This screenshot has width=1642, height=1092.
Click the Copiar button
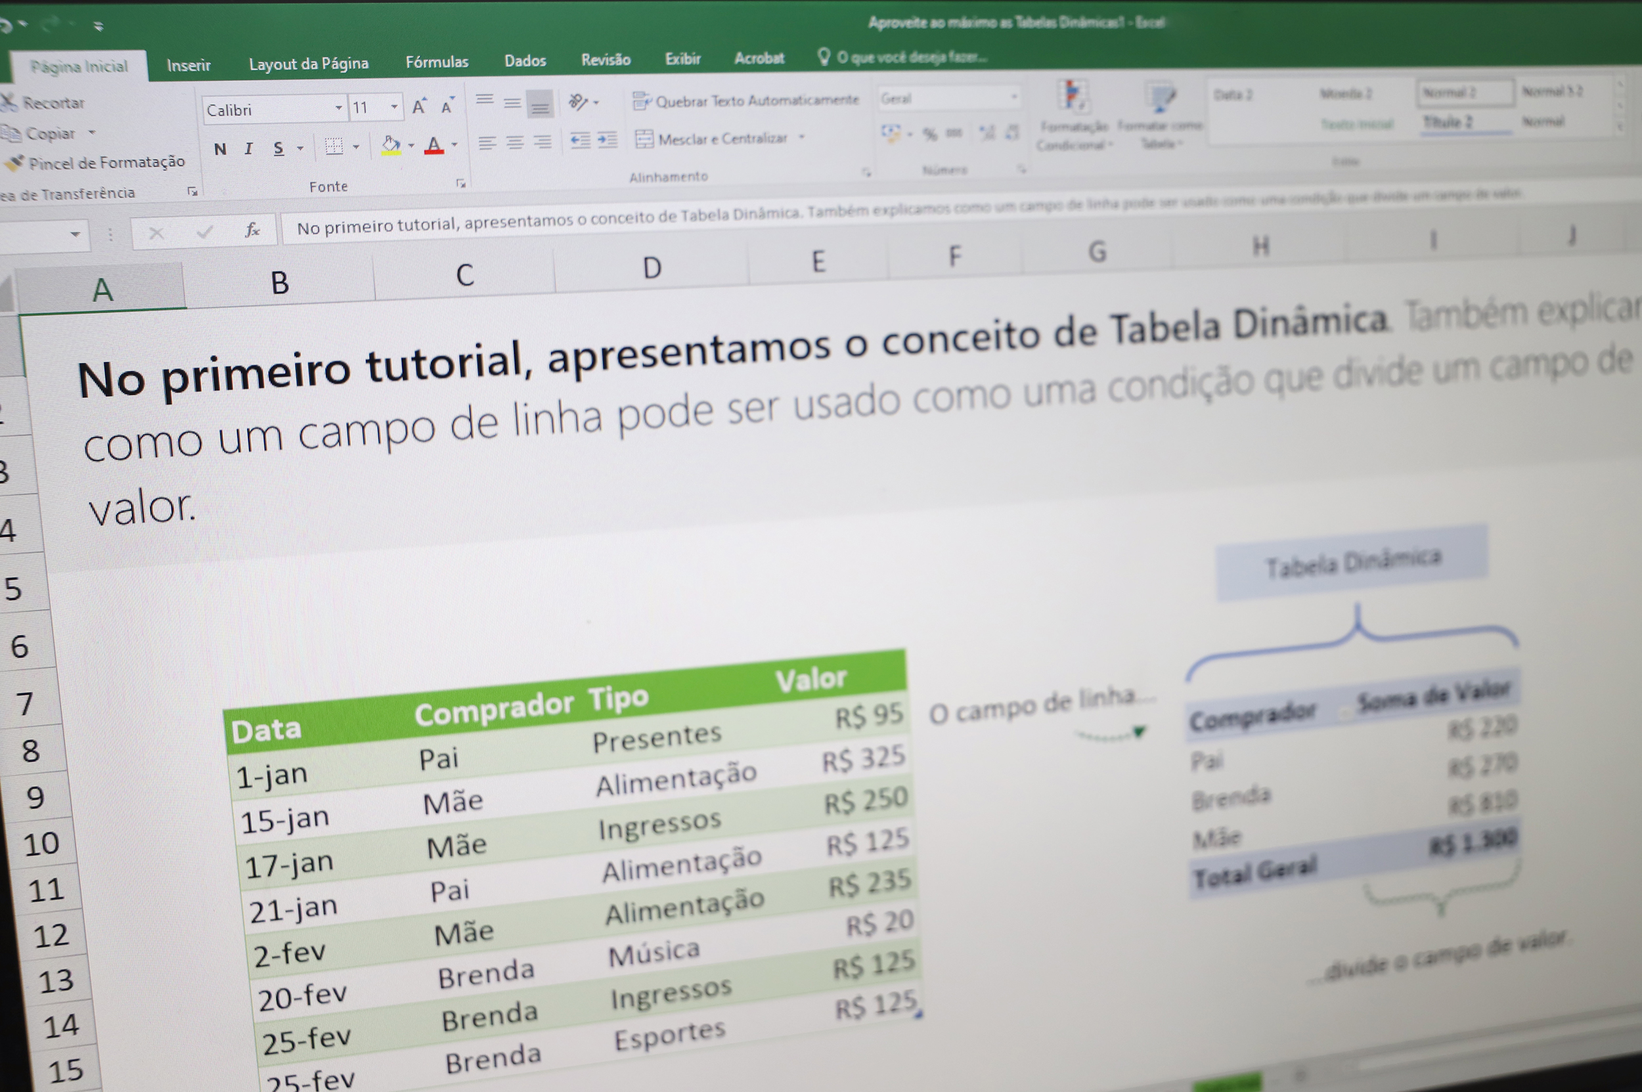coord(49,133)
